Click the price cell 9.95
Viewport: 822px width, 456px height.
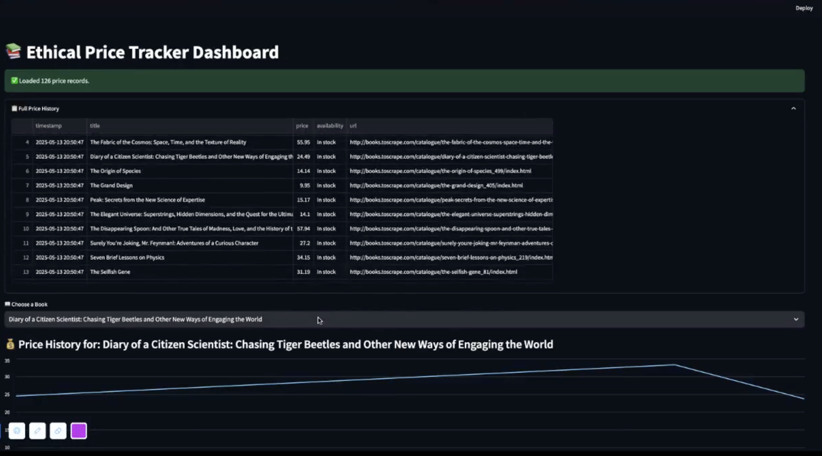pyautogui.click(x=303, y=185)
